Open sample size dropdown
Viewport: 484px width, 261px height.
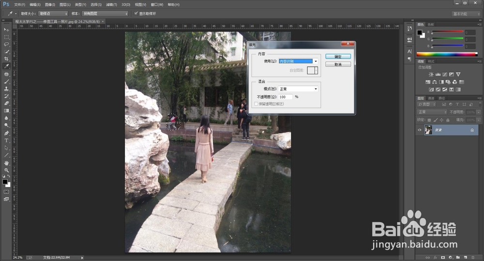click(x=53, y=14)
